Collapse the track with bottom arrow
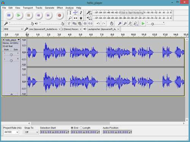190x142 pixels. (x=11, y=94)
